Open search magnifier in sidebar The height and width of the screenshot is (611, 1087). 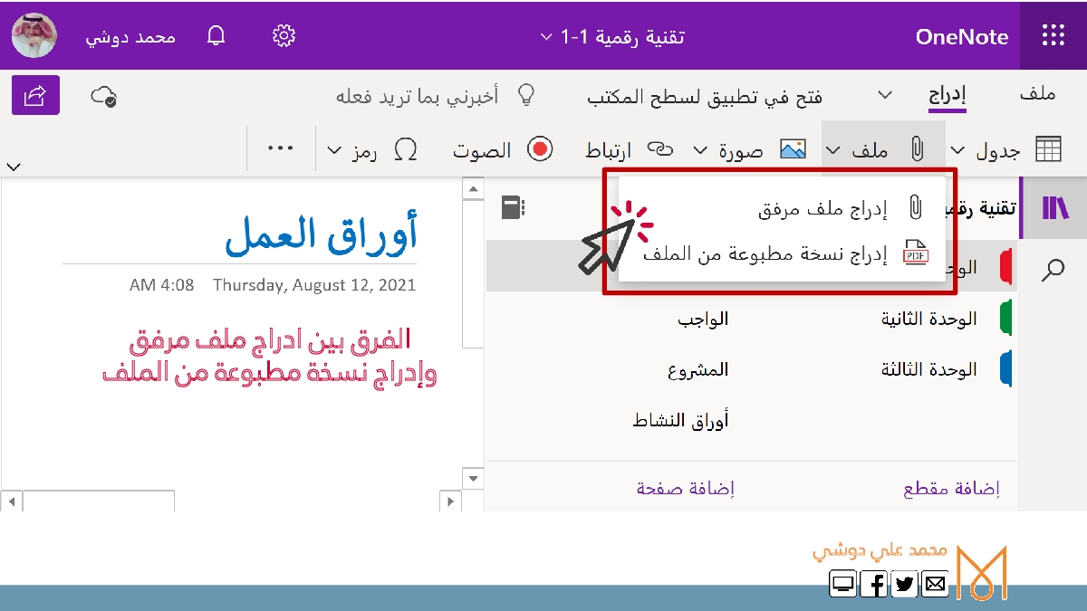point(1053,270)
